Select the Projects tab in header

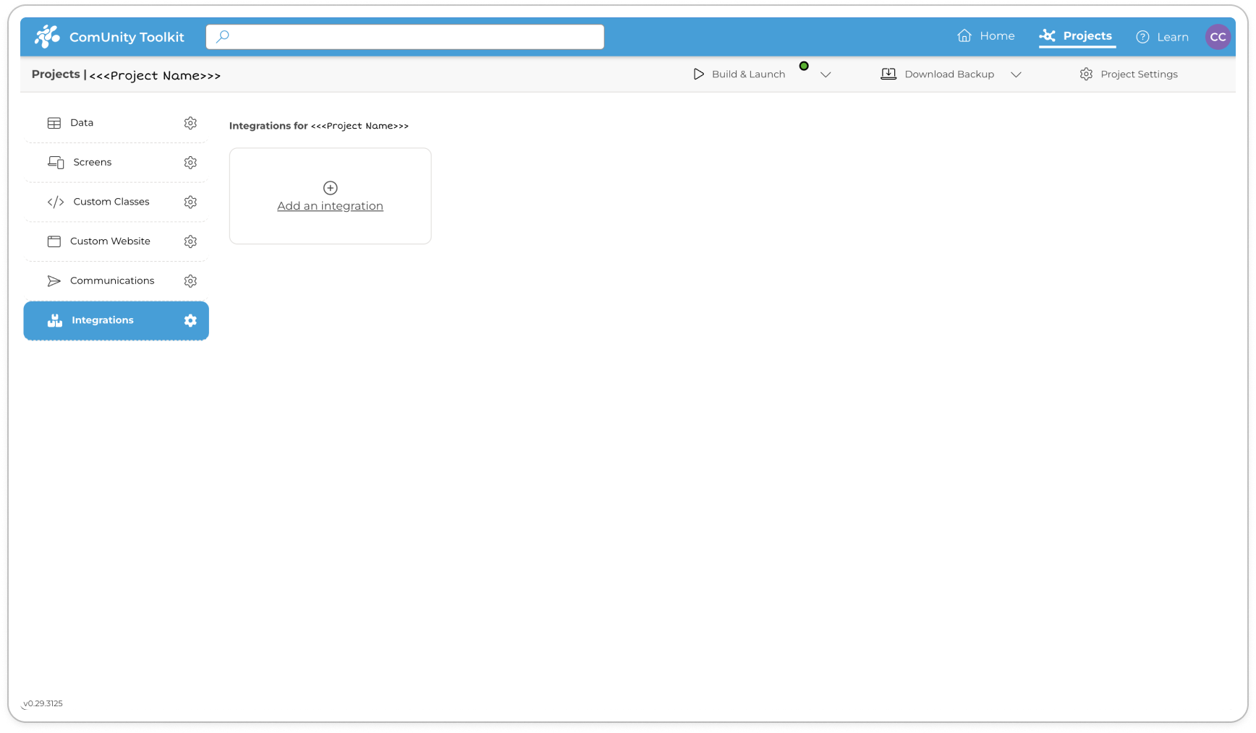coord(1076,36)
